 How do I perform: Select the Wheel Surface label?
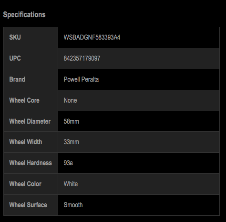click(x=28, y=205)
